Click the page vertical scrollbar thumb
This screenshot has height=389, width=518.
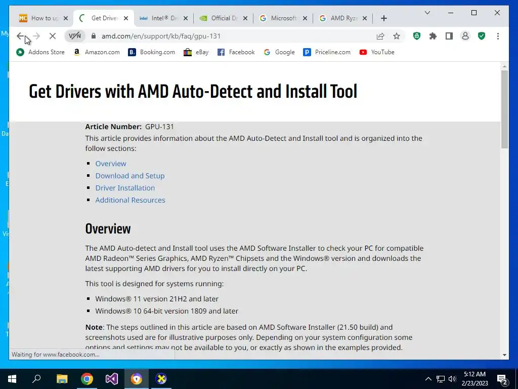504,109
